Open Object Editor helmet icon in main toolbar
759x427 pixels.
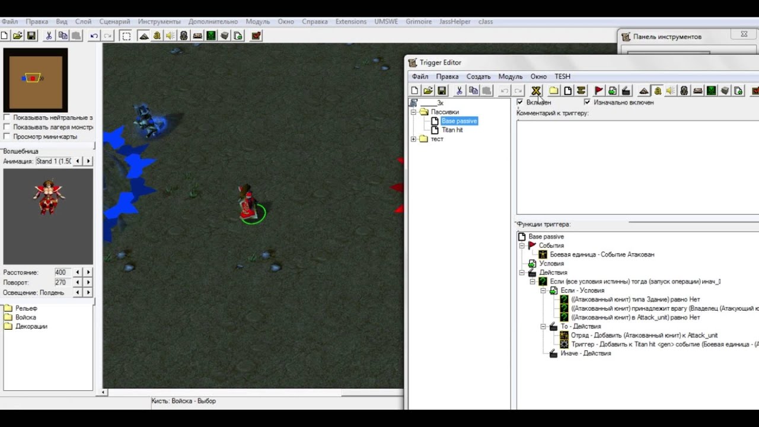click(184, 36)
